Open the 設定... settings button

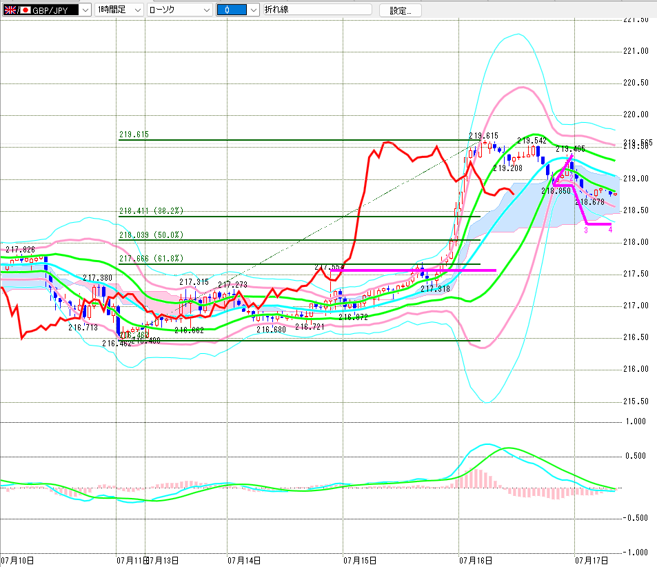400,10
